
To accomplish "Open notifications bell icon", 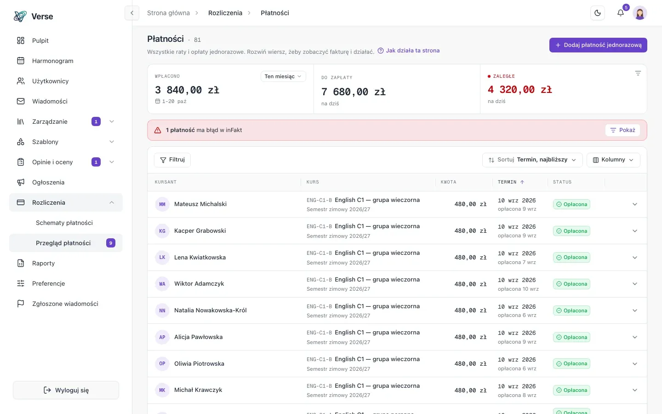I will coord(621,13).
